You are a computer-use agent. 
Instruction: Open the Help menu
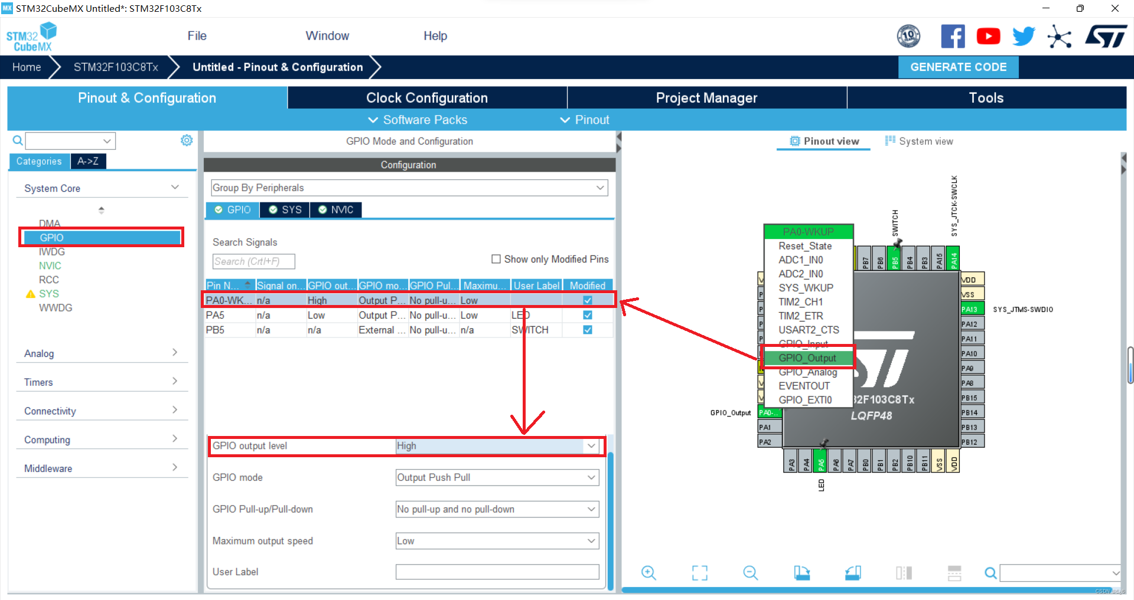click(435, 36)
